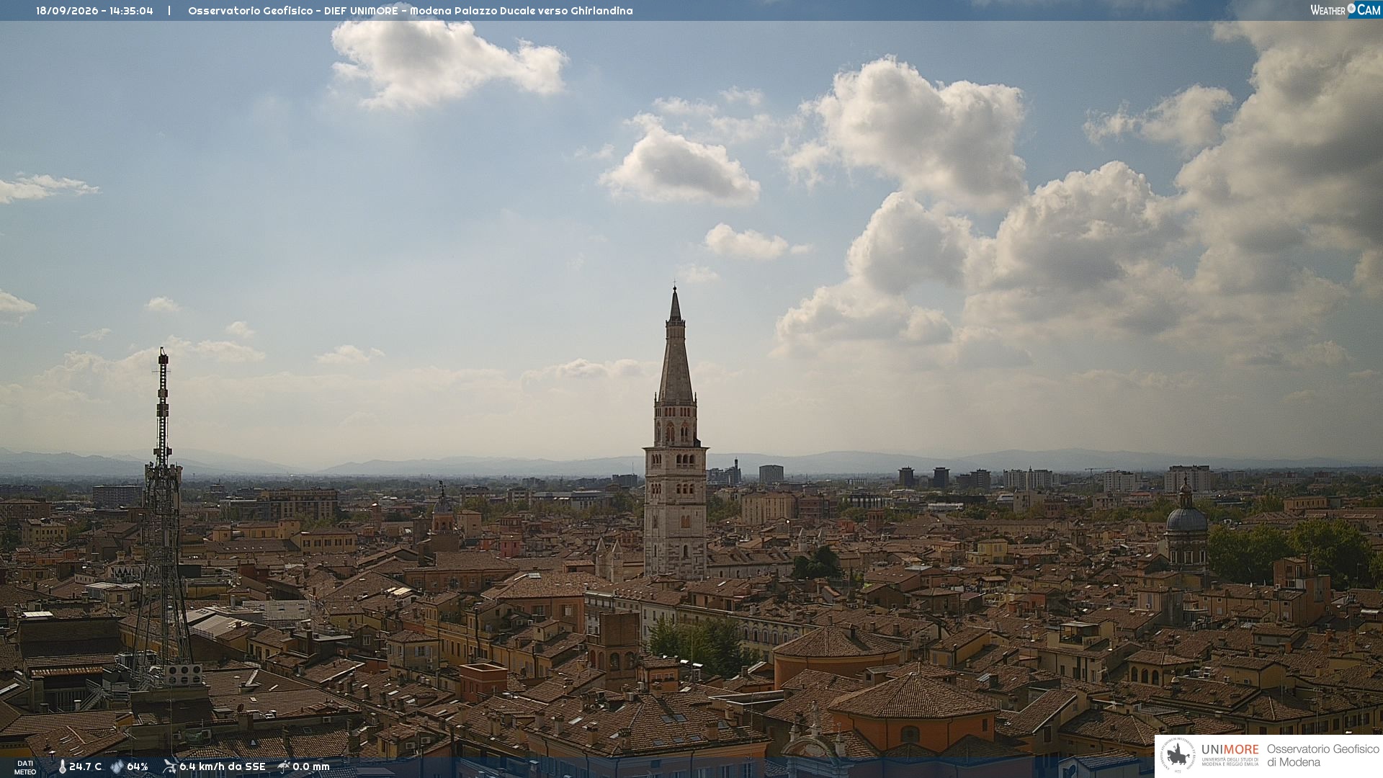Select the 64% humidity reading
1383x778 pixels.
coord(138,766)
